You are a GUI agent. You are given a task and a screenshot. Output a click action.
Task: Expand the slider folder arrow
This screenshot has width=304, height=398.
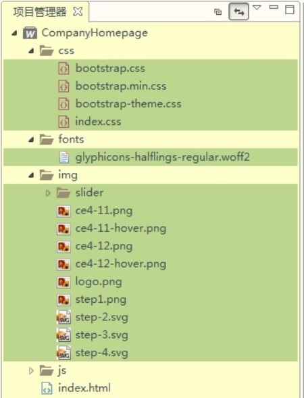pos(48,193)
